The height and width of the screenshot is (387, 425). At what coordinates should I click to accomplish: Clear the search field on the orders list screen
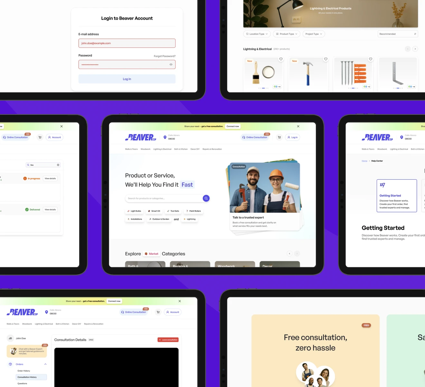[58, 165]
